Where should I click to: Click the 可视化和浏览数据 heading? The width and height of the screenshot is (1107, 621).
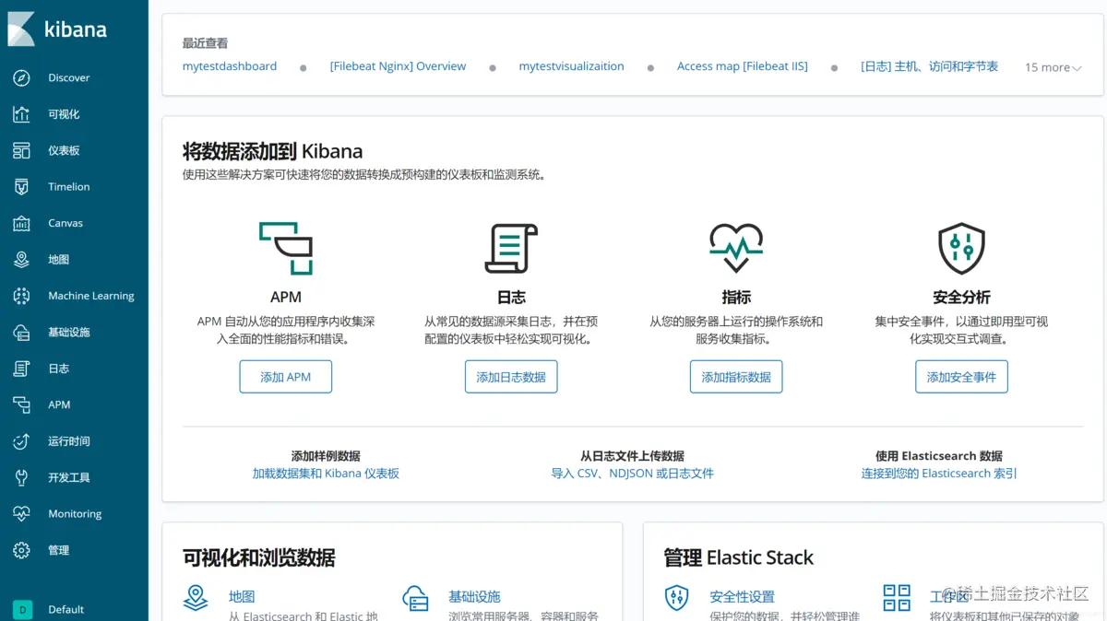pyautogui.click(x=259, y=557)
